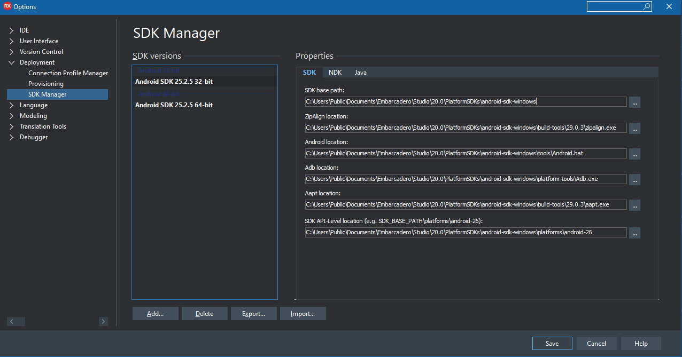Click the Import... button
The image size is (682, 357).
click(303, 314)
